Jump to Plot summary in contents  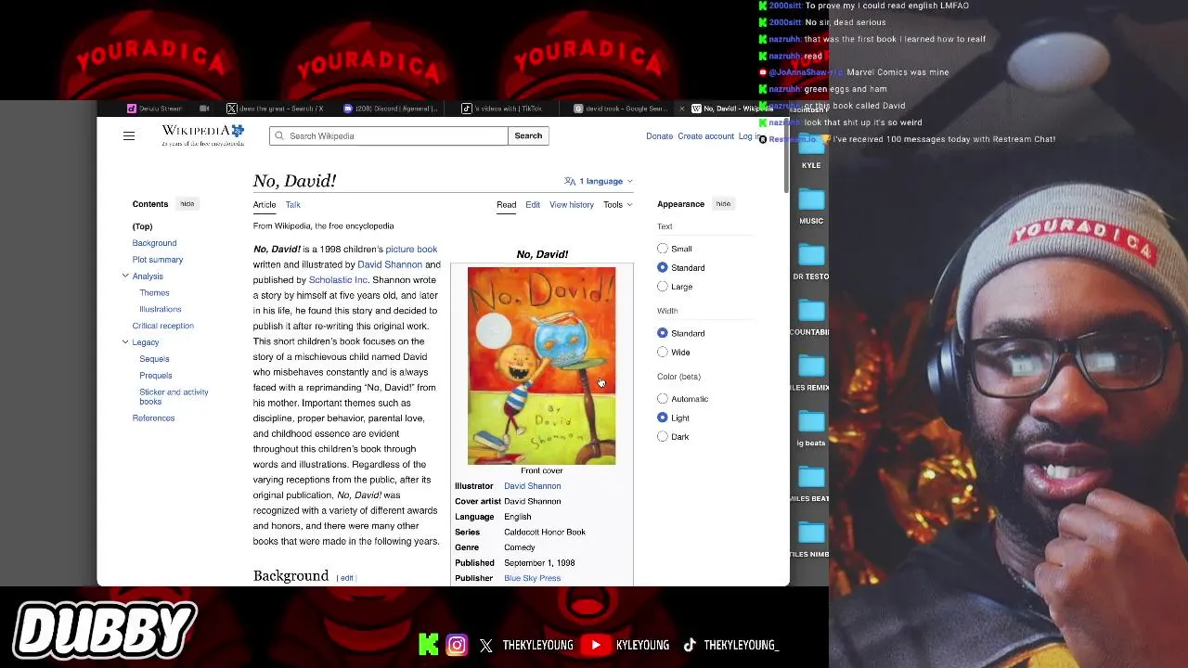coord(158,260)
